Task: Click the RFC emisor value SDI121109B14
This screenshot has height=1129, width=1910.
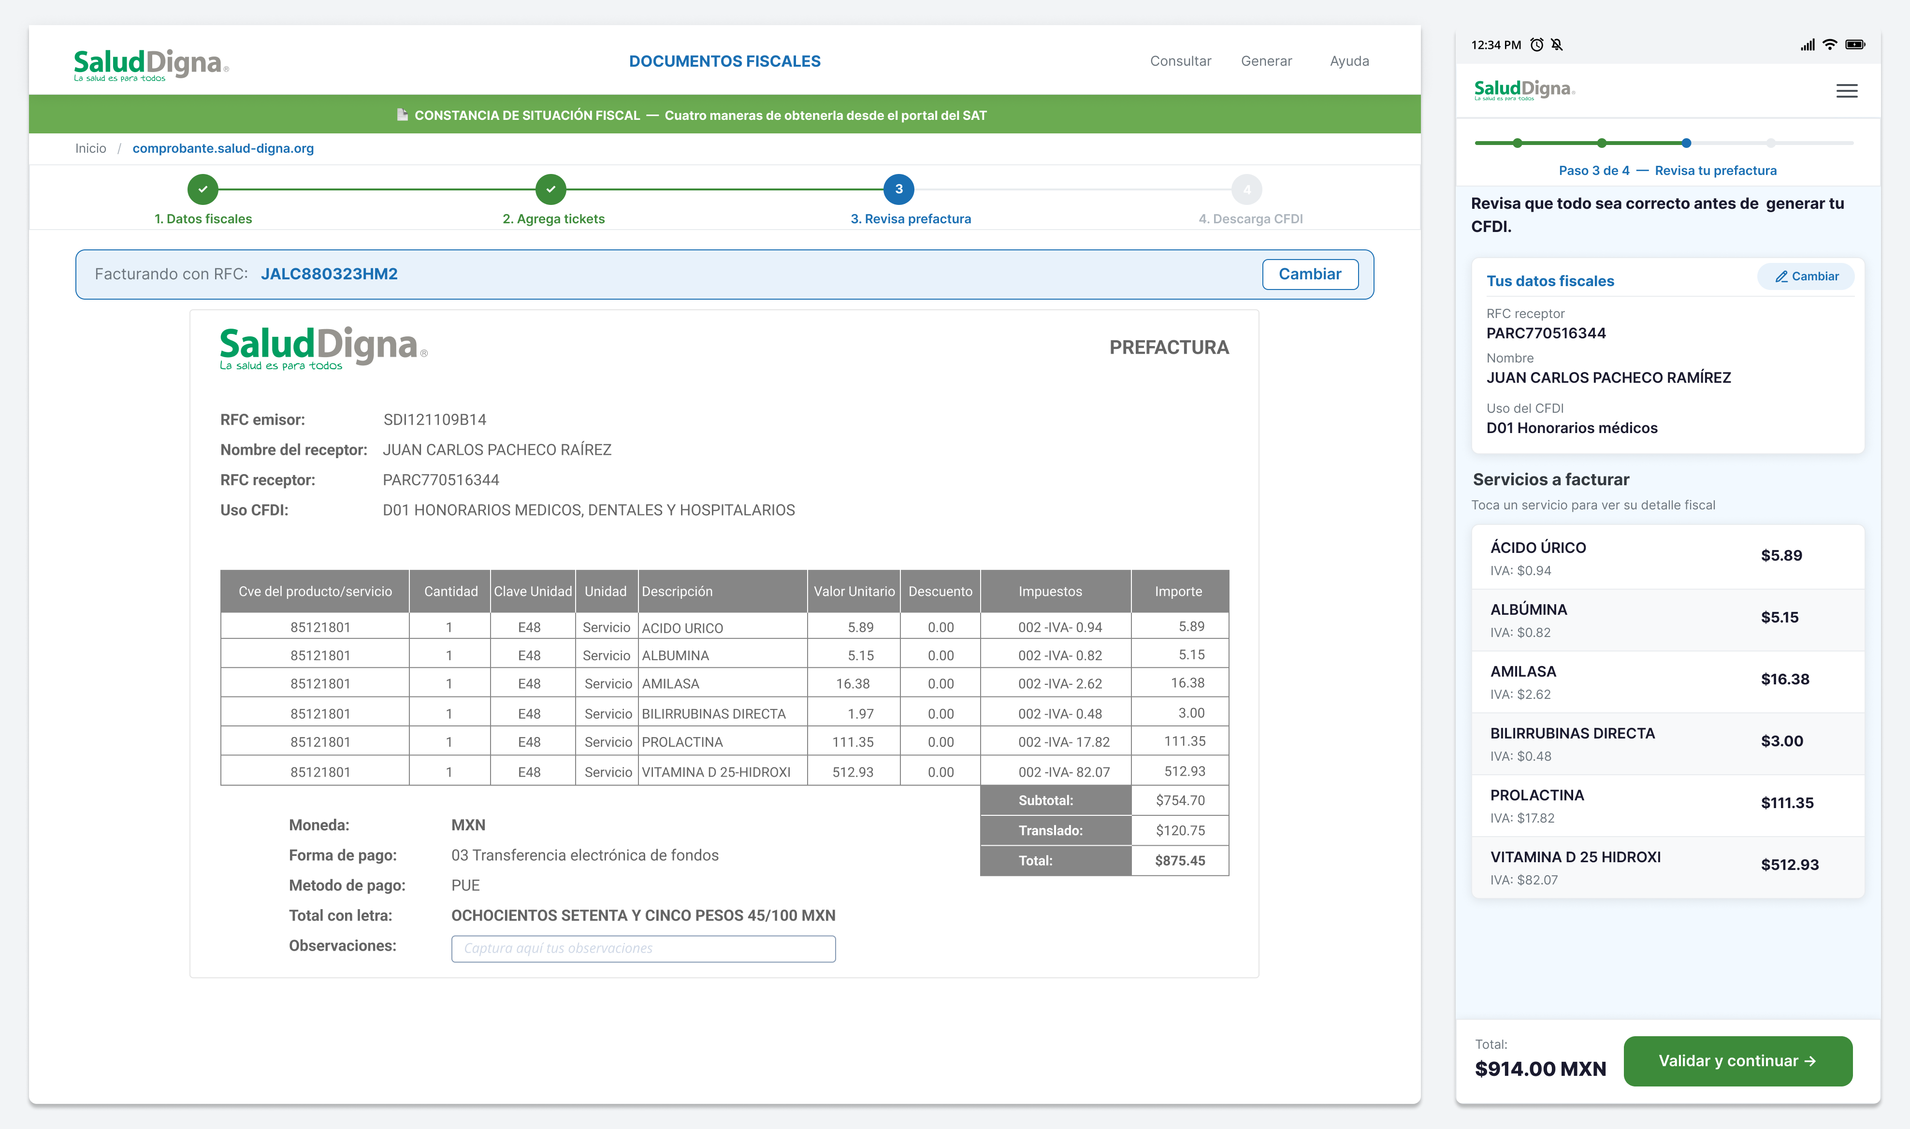Action: point(434,420)
